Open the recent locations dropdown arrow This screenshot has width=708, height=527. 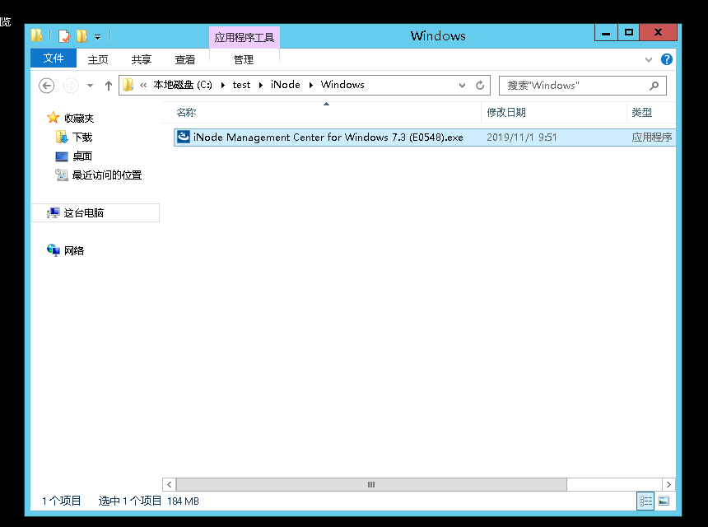point(90,86)
